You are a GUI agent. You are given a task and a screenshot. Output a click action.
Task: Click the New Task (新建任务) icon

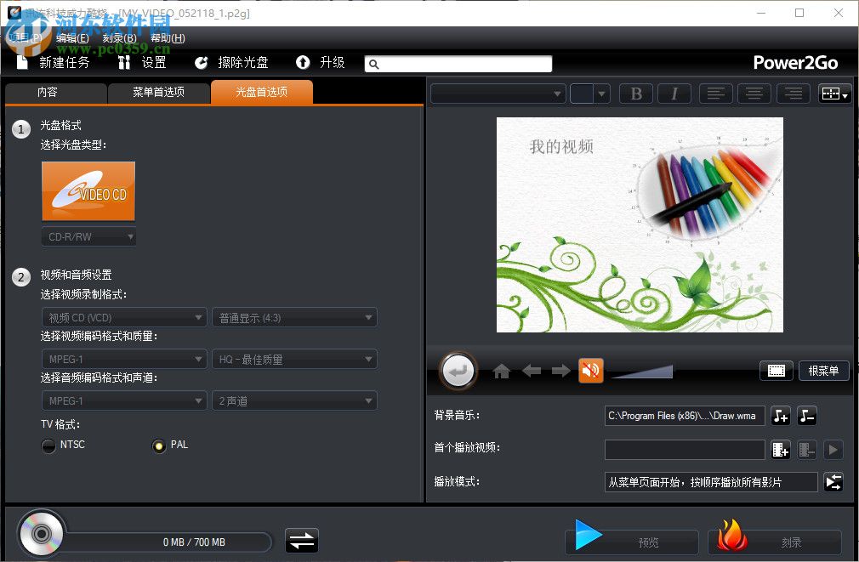coord(22,62)
